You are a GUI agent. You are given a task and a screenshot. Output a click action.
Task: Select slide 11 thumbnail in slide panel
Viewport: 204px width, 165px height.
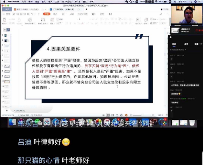tap(7, 87)
